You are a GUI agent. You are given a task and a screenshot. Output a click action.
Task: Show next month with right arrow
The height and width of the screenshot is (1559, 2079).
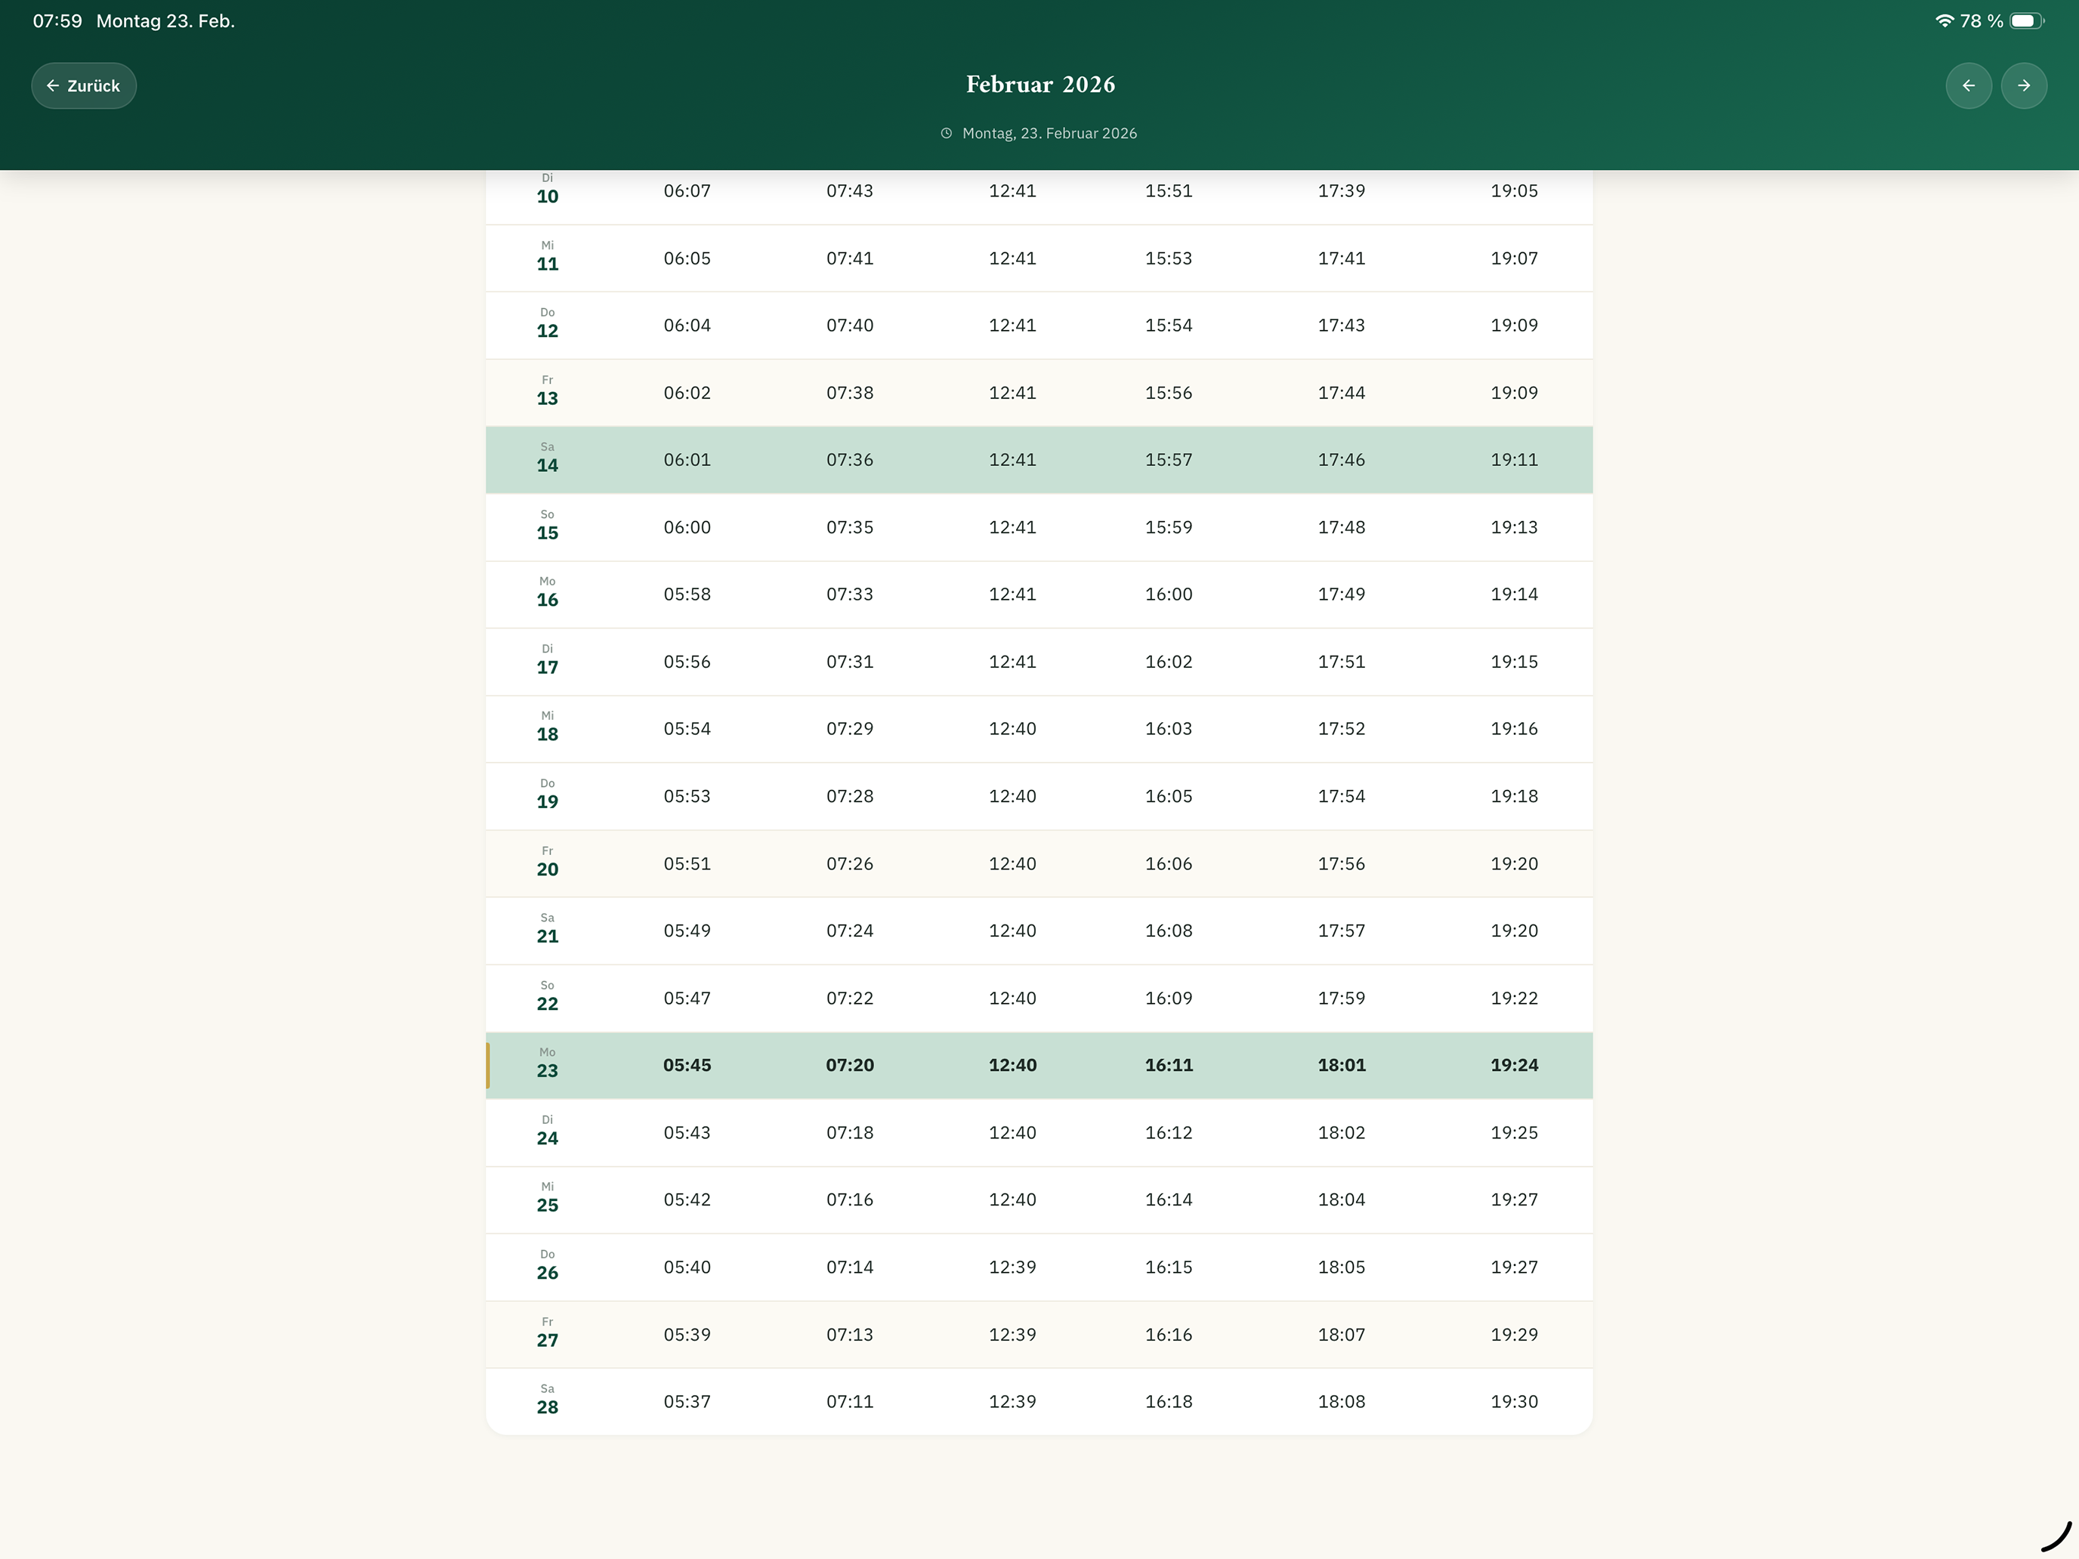tap(2024, 85)
